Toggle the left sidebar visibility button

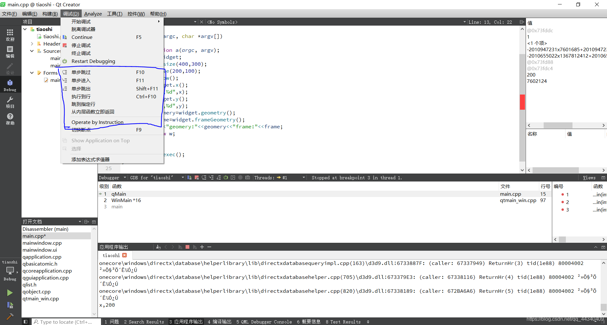(x=26, y=322)
